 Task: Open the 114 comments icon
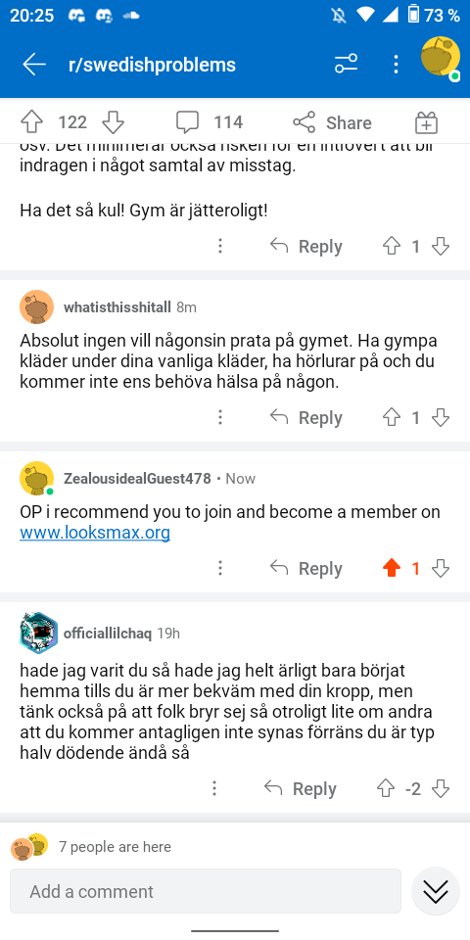click(x=187, y=122)
